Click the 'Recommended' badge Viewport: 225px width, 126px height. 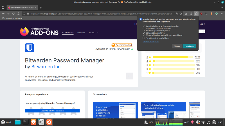[122, 45]
